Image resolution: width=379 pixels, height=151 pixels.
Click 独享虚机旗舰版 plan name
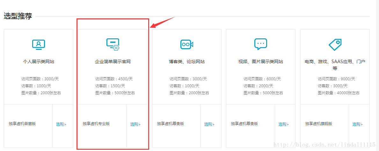(318, 124)
